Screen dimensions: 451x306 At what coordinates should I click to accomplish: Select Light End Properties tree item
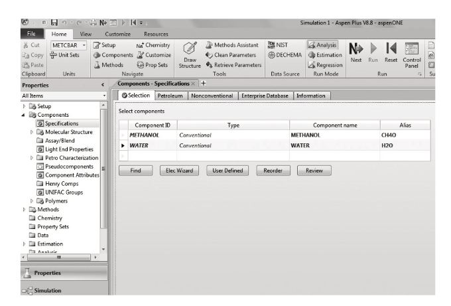(x=69, y=149)
